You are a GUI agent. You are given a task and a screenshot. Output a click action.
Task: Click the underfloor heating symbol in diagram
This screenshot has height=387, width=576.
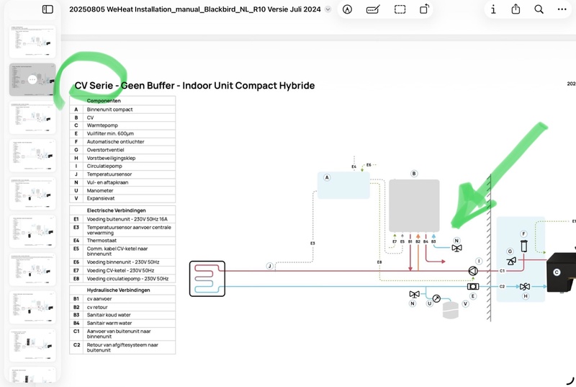pyautogui.click(x=207, y=279)
